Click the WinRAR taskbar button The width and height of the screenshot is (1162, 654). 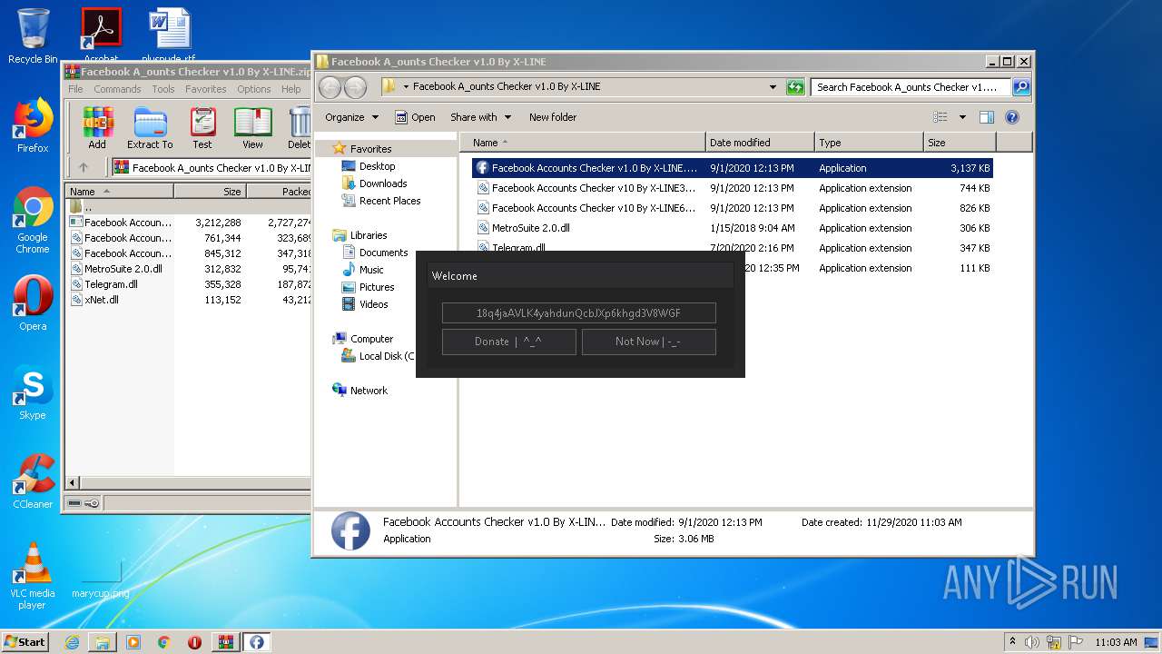point(226,642)
